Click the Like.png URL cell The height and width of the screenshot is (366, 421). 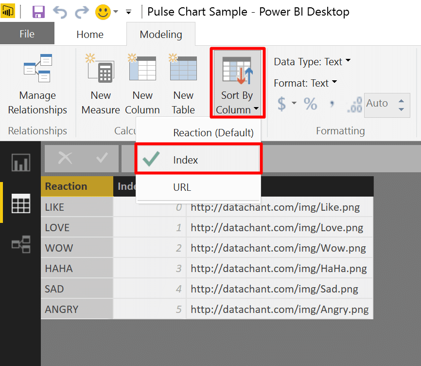(x=280, y=207)
